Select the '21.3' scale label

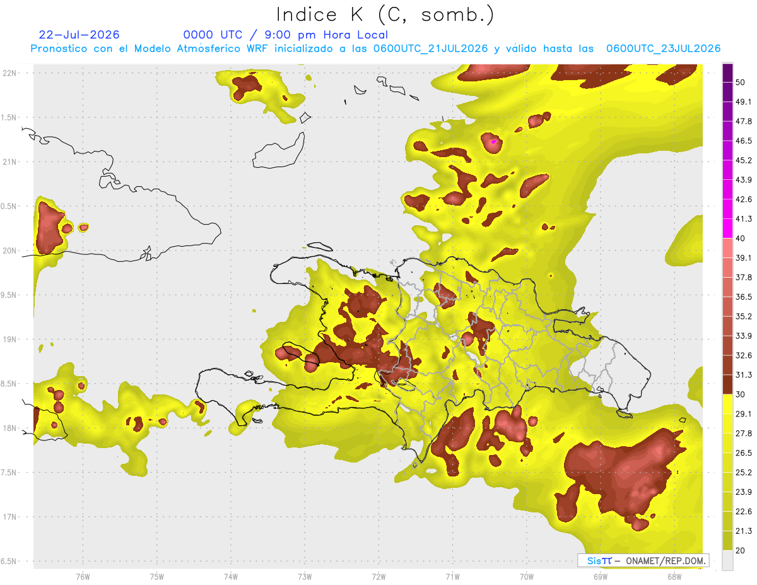point(744,531)
